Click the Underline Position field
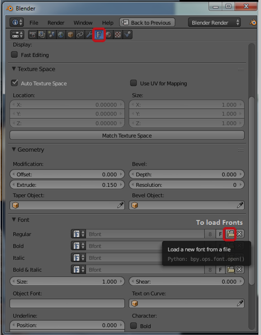 [x=67, y=325]
